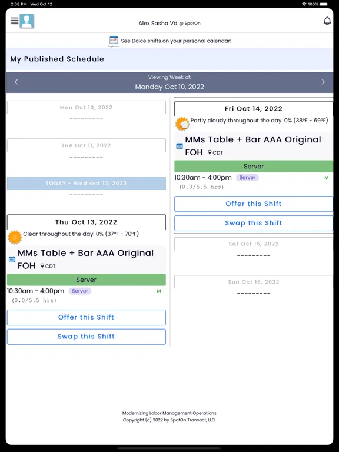Tap 'Partly cloudy throughout the day' forecast text
The height and width of the screenshot is (452, 339).
pyautogui.click(x=259, y=121)
